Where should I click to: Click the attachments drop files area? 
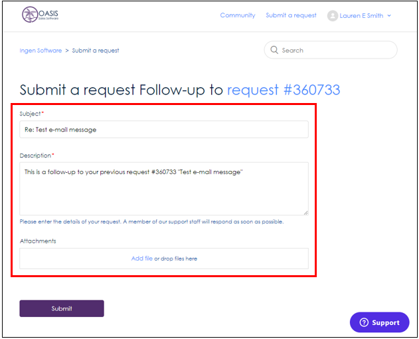click(x=164, y=259)
